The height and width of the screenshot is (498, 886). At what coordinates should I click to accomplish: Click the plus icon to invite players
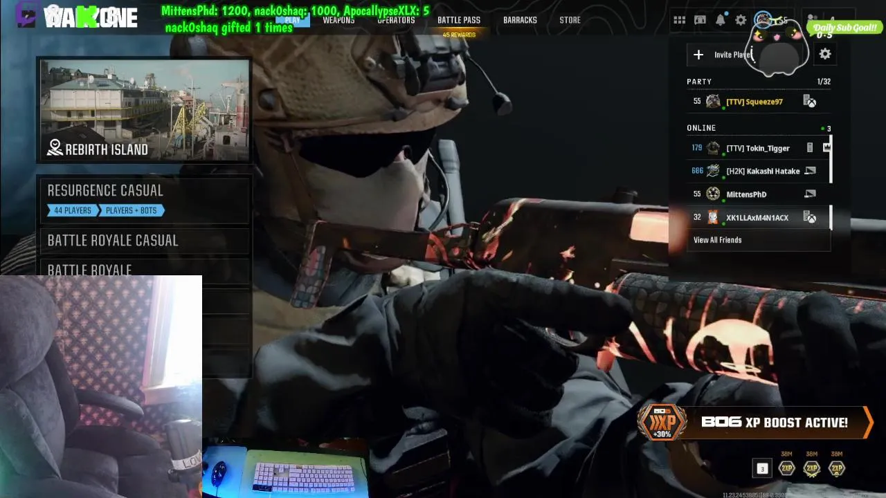[x=698, y=55]
